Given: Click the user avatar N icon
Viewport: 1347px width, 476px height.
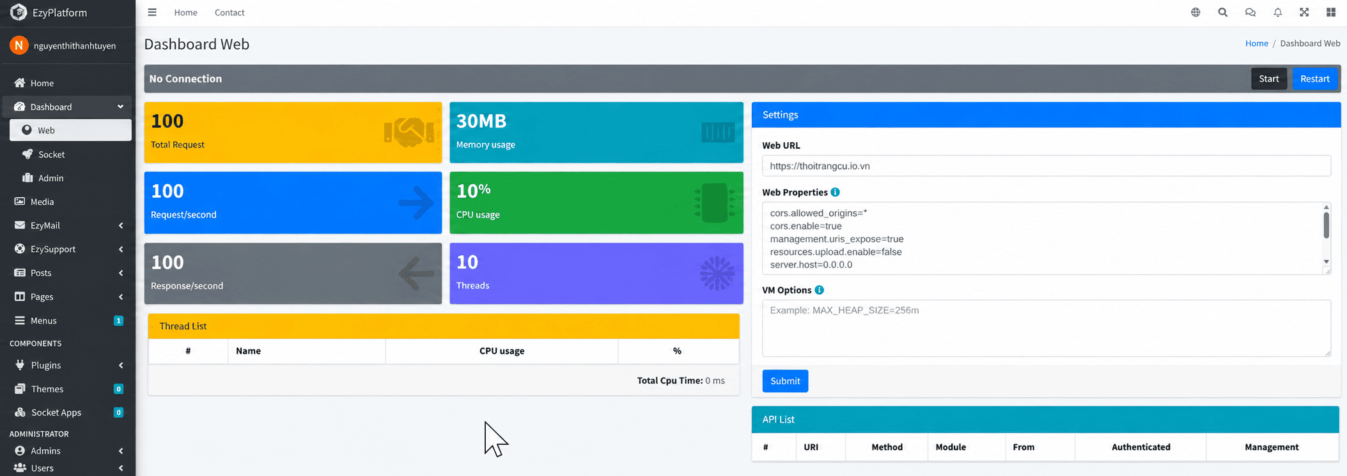Looking at the screenshot, I should pos(19,45).
